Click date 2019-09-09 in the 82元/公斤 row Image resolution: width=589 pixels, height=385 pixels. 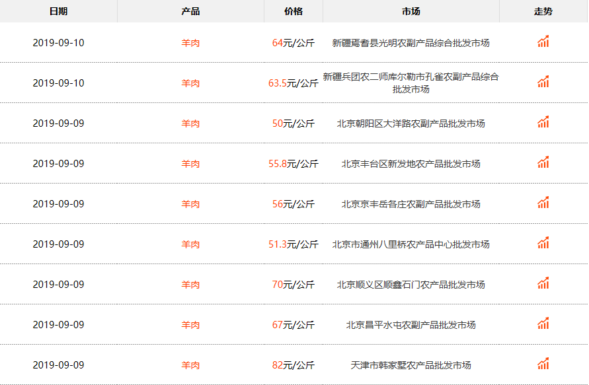pos(59,365)
